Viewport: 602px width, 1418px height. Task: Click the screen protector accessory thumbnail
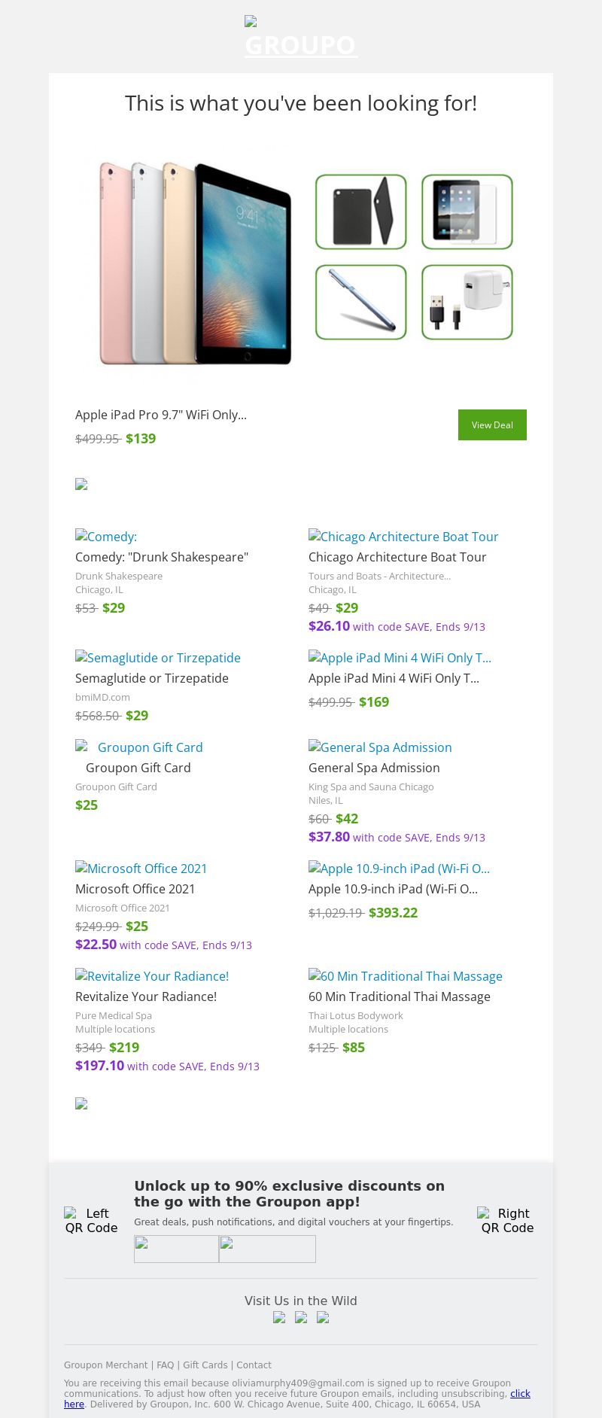coord(467,212)
